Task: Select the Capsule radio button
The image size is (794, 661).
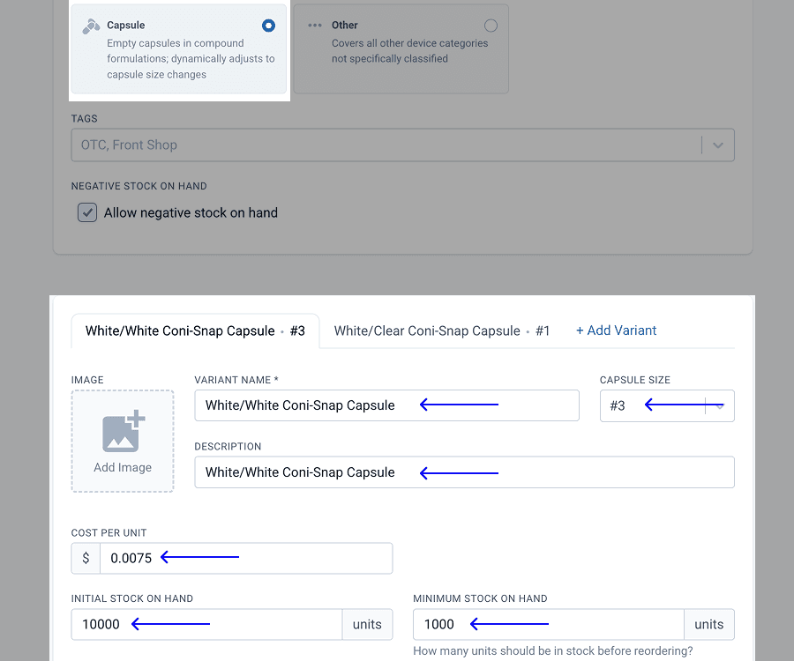Action: point(268,26)
